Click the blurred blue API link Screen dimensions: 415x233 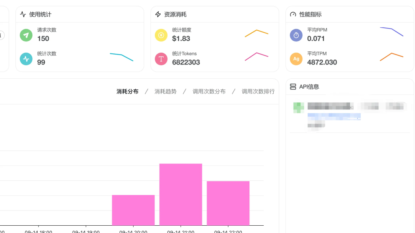334,116
